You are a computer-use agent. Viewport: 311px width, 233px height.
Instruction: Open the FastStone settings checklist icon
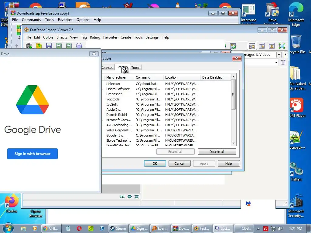point(233,46)
